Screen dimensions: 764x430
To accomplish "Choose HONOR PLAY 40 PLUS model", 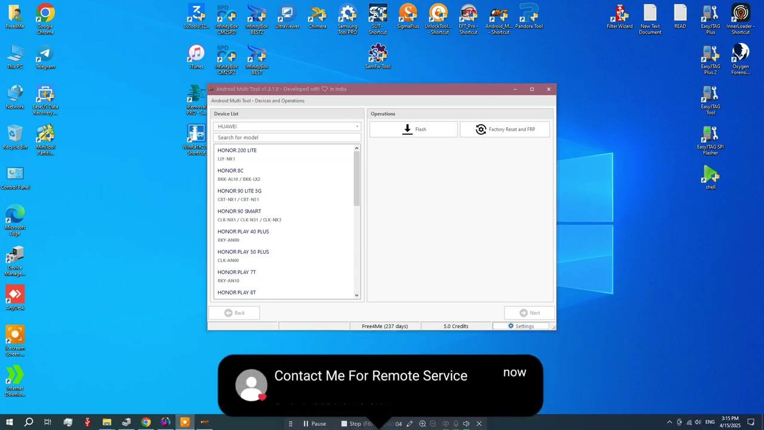I will tap(284, 235).
